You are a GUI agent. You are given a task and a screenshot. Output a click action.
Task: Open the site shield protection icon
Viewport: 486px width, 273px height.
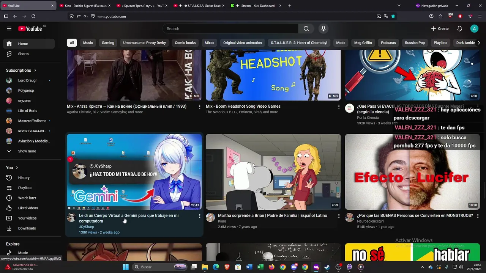coord(71,16)
